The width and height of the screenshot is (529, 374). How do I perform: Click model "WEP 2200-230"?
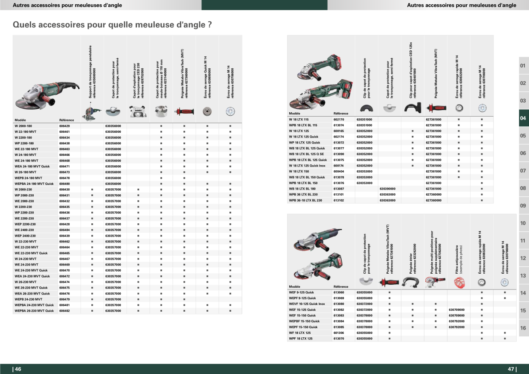click(x=25, y=224)
